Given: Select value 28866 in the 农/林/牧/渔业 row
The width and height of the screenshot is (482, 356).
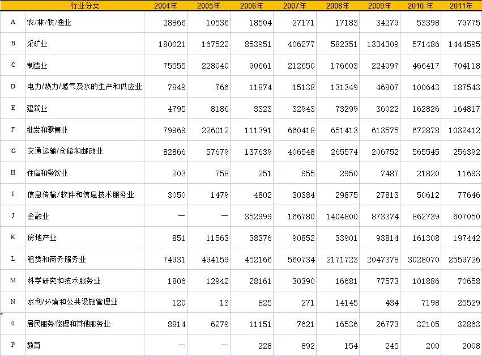Looking at the screenshot, I should pyautogui.click(x=166, y=22).
